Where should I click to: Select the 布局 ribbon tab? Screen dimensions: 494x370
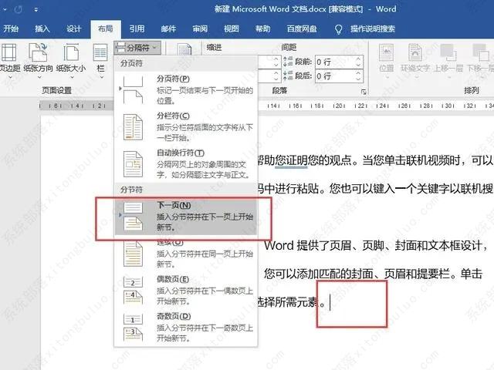coord(106,29)
